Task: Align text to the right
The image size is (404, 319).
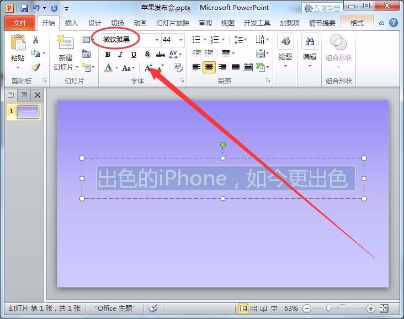Action: (222, 67)
